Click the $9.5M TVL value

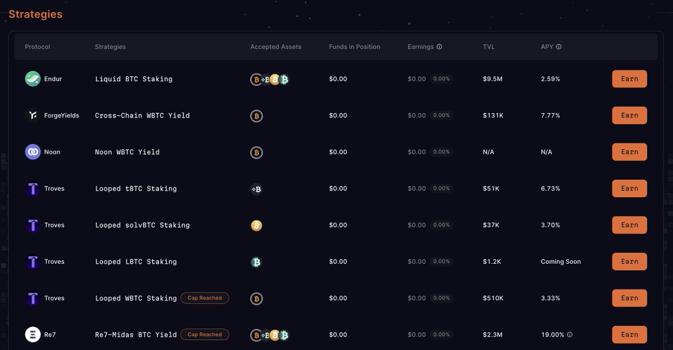tap(492, 79)
